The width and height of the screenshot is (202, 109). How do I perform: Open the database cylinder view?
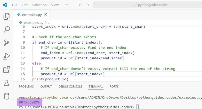click(7, 96)
